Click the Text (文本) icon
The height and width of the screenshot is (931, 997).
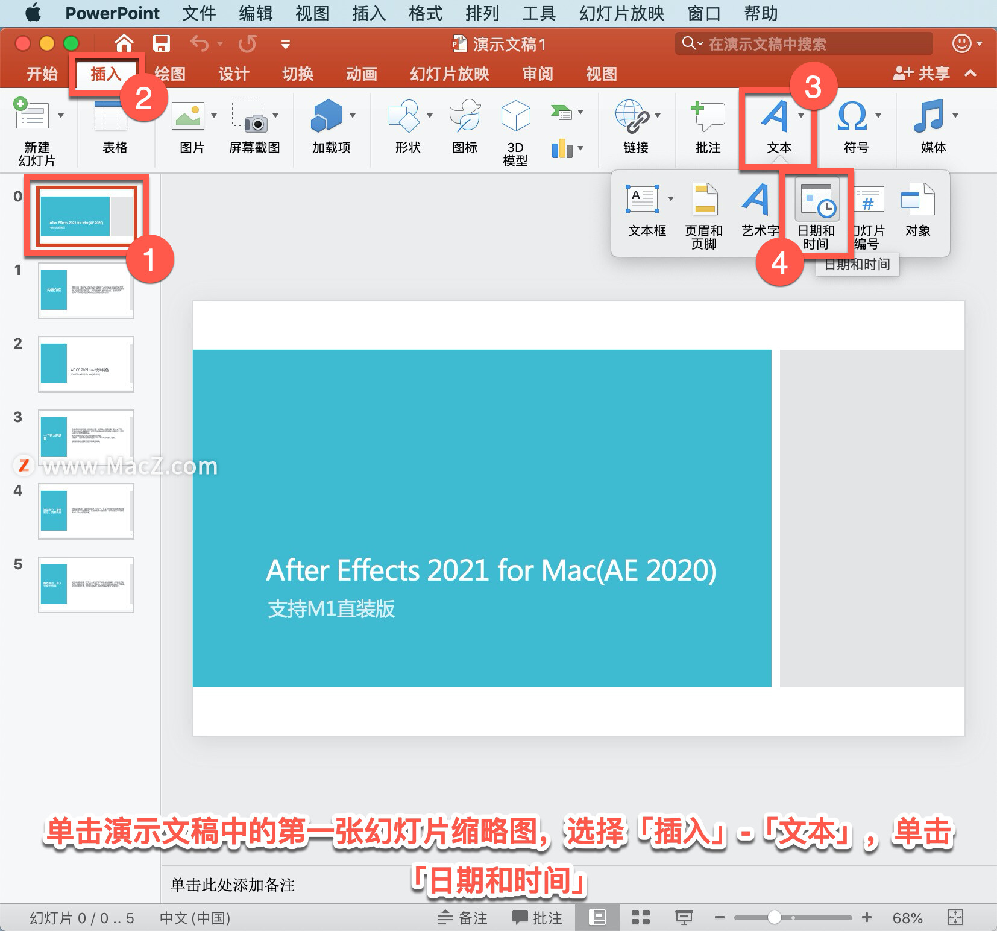[x=775, y=116]
